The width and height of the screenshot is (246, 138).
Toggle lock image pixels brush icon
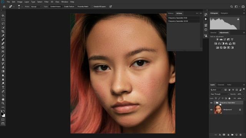(x=219, y=99)
